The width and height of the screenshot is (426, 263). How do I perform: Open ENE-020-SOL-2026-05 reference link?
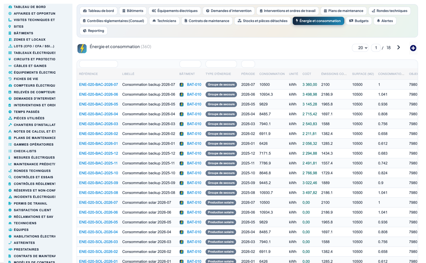coord(98,222)
